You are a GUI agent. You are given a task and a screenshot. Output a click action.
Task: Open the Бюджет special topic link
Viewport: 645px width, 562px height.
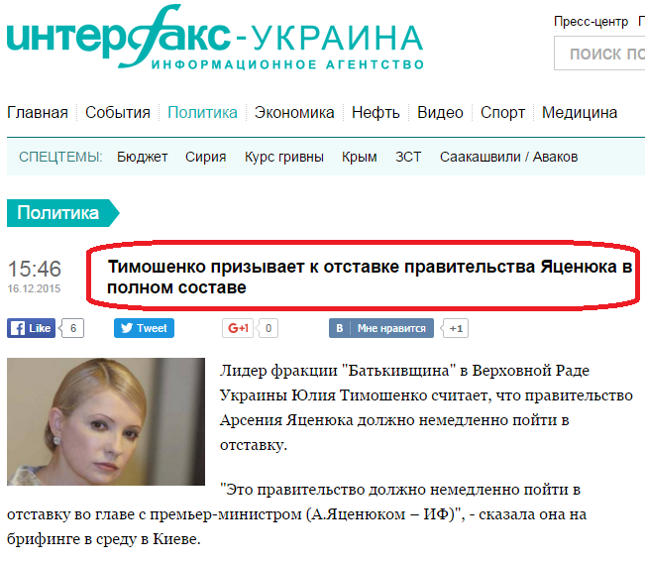(x=142, y=157)
